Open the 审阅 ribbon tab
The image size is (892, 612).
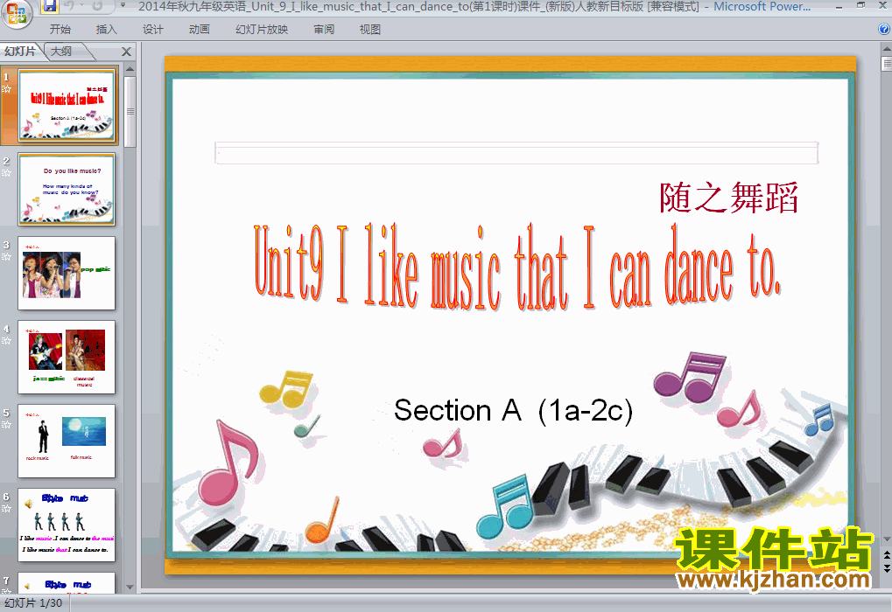tap(324, 30)
